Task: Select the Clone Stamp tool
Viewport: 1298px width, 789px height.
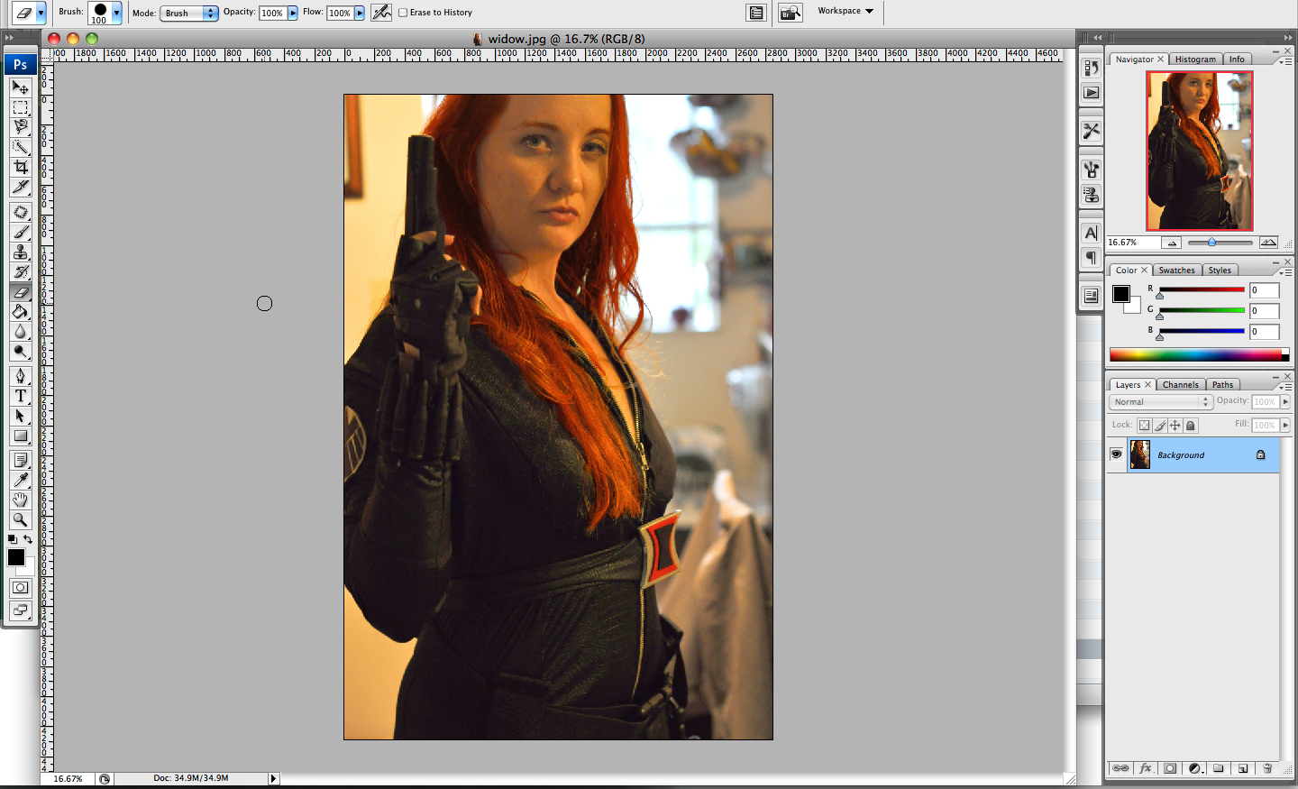Action: tap(20, 252)
